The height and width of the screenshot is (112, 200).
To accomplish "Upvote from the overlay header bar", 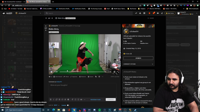I will [46, 18].
